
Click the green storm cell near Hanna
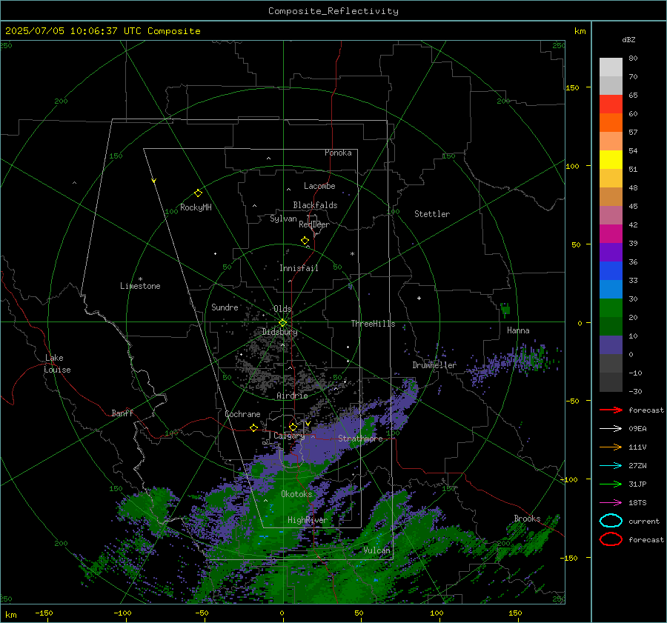pos(505,310)
